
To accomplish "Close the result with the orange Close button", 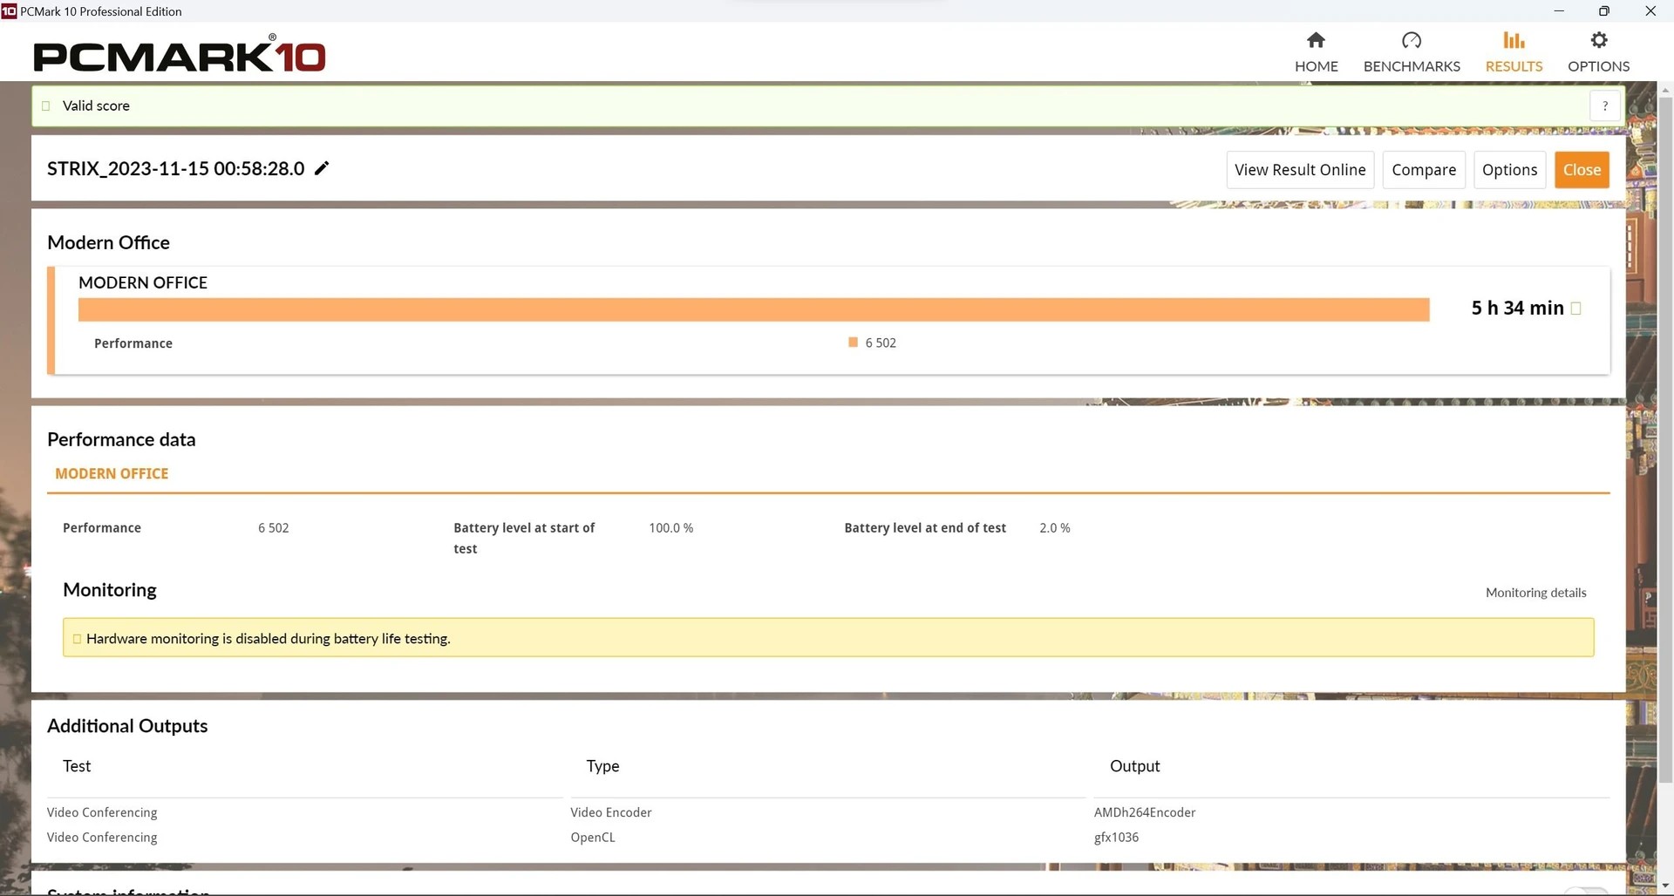I will (x=1582, y=170).
